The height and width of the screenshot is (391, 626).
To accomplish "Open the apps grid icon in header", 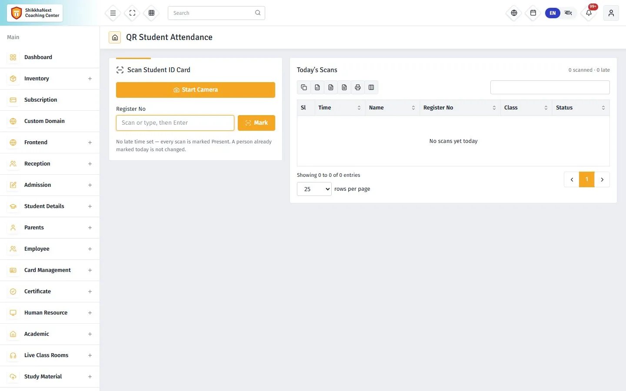I will coord(151,13).
